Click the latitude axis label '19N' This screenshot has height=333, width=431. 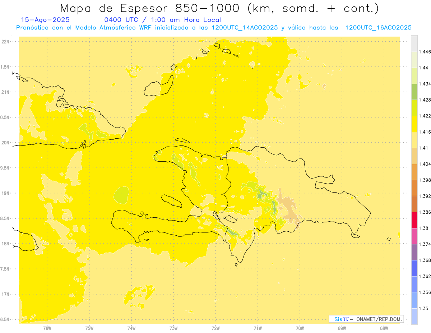coord(6,193)
